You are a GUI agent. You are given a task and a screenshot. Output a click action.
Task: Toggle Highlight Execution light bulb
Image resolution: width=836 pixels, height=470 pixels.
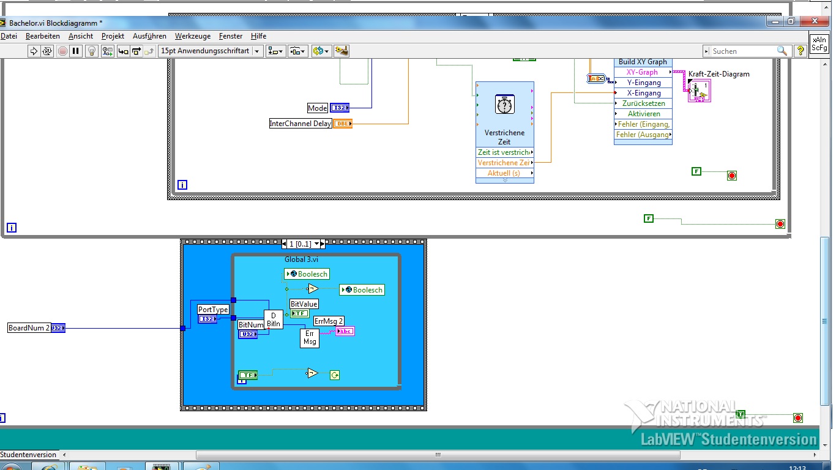(x=92, y=51)
